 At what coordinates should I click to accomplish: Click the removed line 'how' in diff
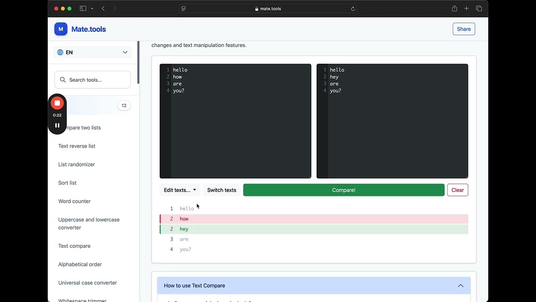click(x=314, y=219)
